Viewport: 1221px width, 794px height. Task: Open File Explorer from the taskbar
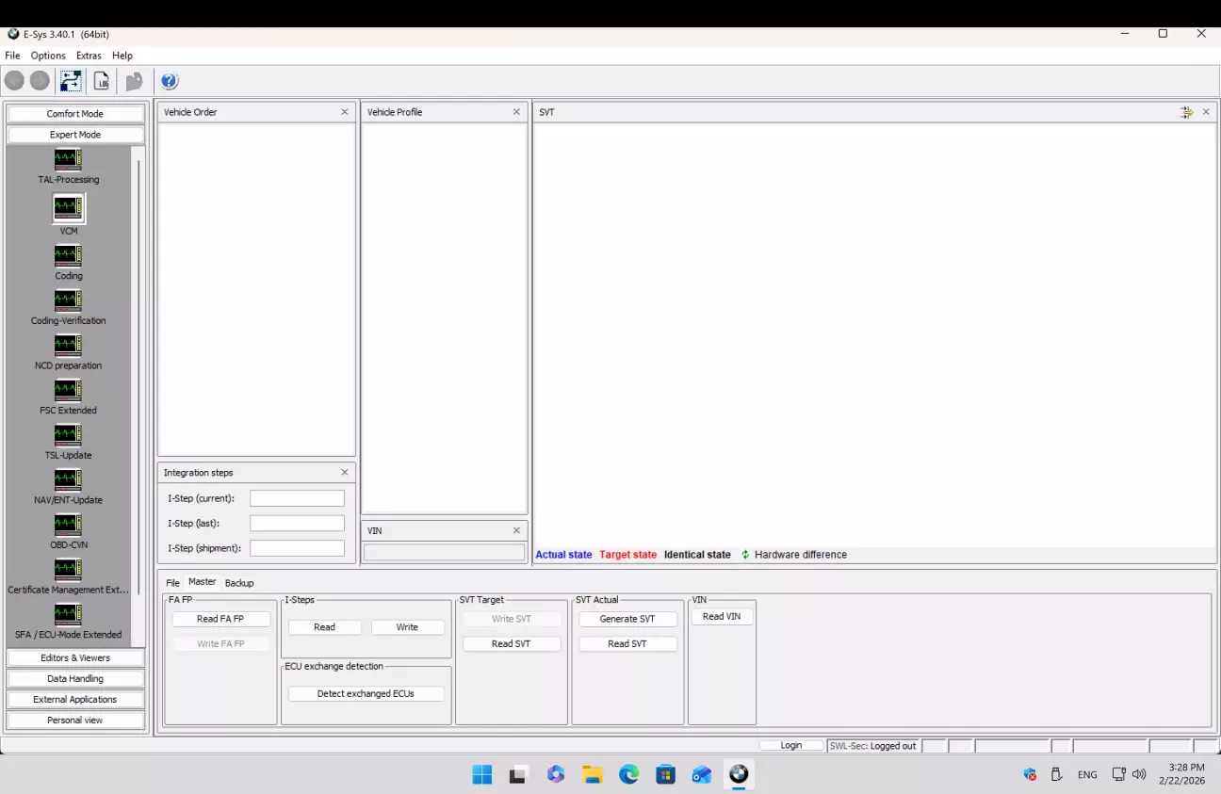pos(592,774)
